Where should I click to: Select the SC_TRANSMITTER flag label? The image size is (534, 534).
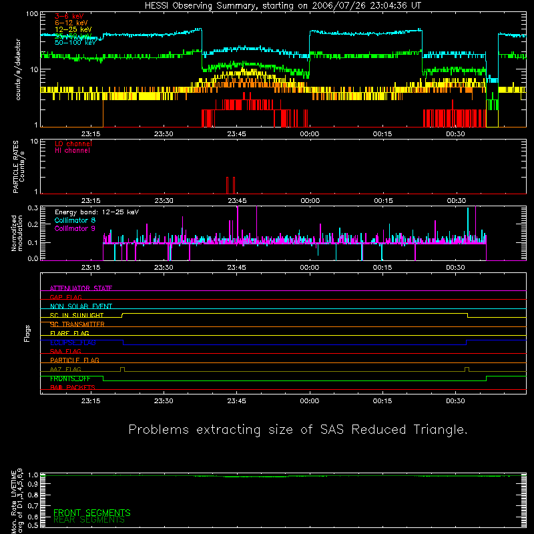77,324
